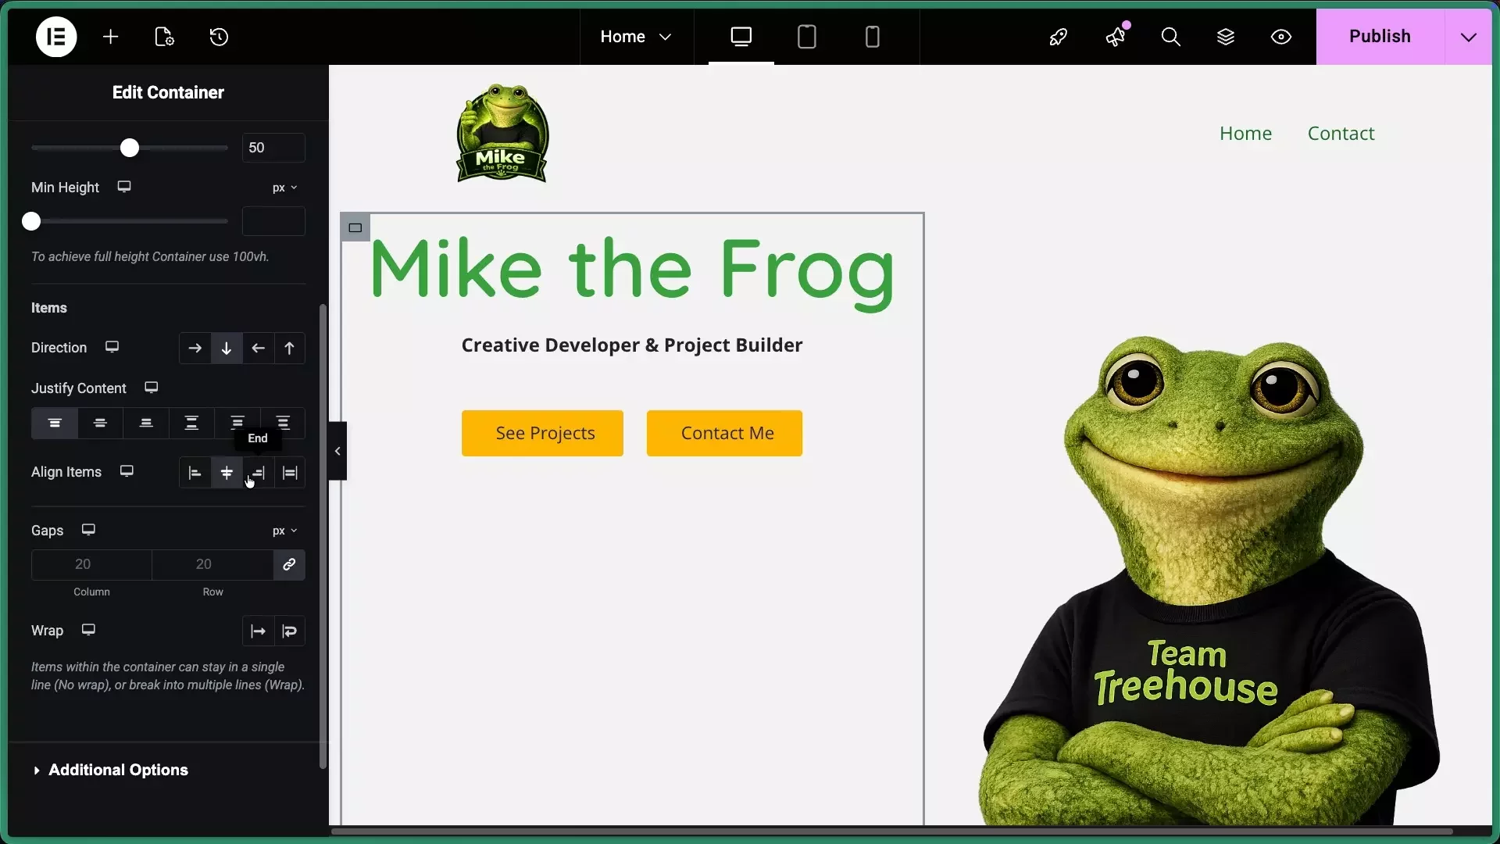Switch to tablet view in the top bar
The image size is (1500, 844).
click(807, 37)
